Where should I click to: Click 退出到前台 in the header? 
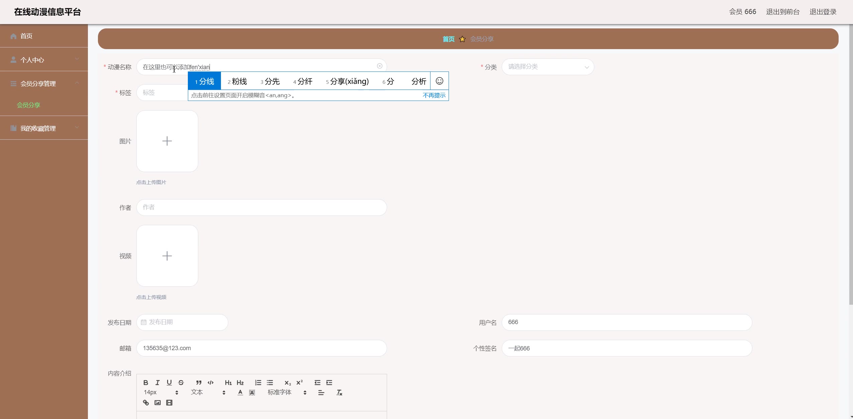click(782, 12)
